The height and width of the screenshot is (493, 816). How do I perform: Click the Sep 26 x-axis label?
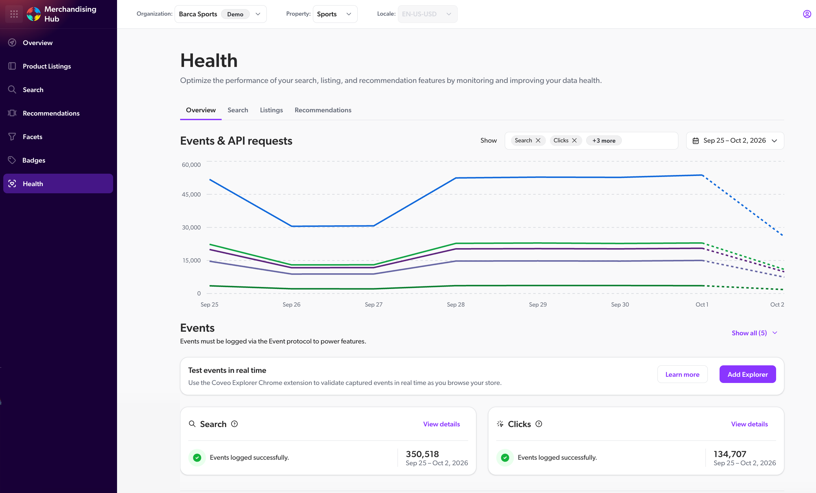coord(291,305)
